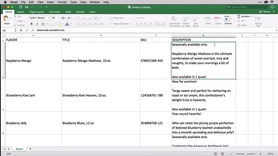Click the Fill icon under AutoSum
Image resolution: width=278 pixels, height=156 pixels.
pos(239,21)
